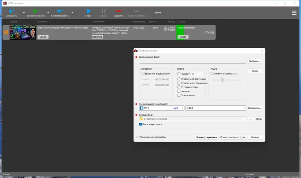Image resolution: width=301 pixels, height=178 pixels.
Task: Click the Пауза toolbar icon
Action: (x=103, y=11)
